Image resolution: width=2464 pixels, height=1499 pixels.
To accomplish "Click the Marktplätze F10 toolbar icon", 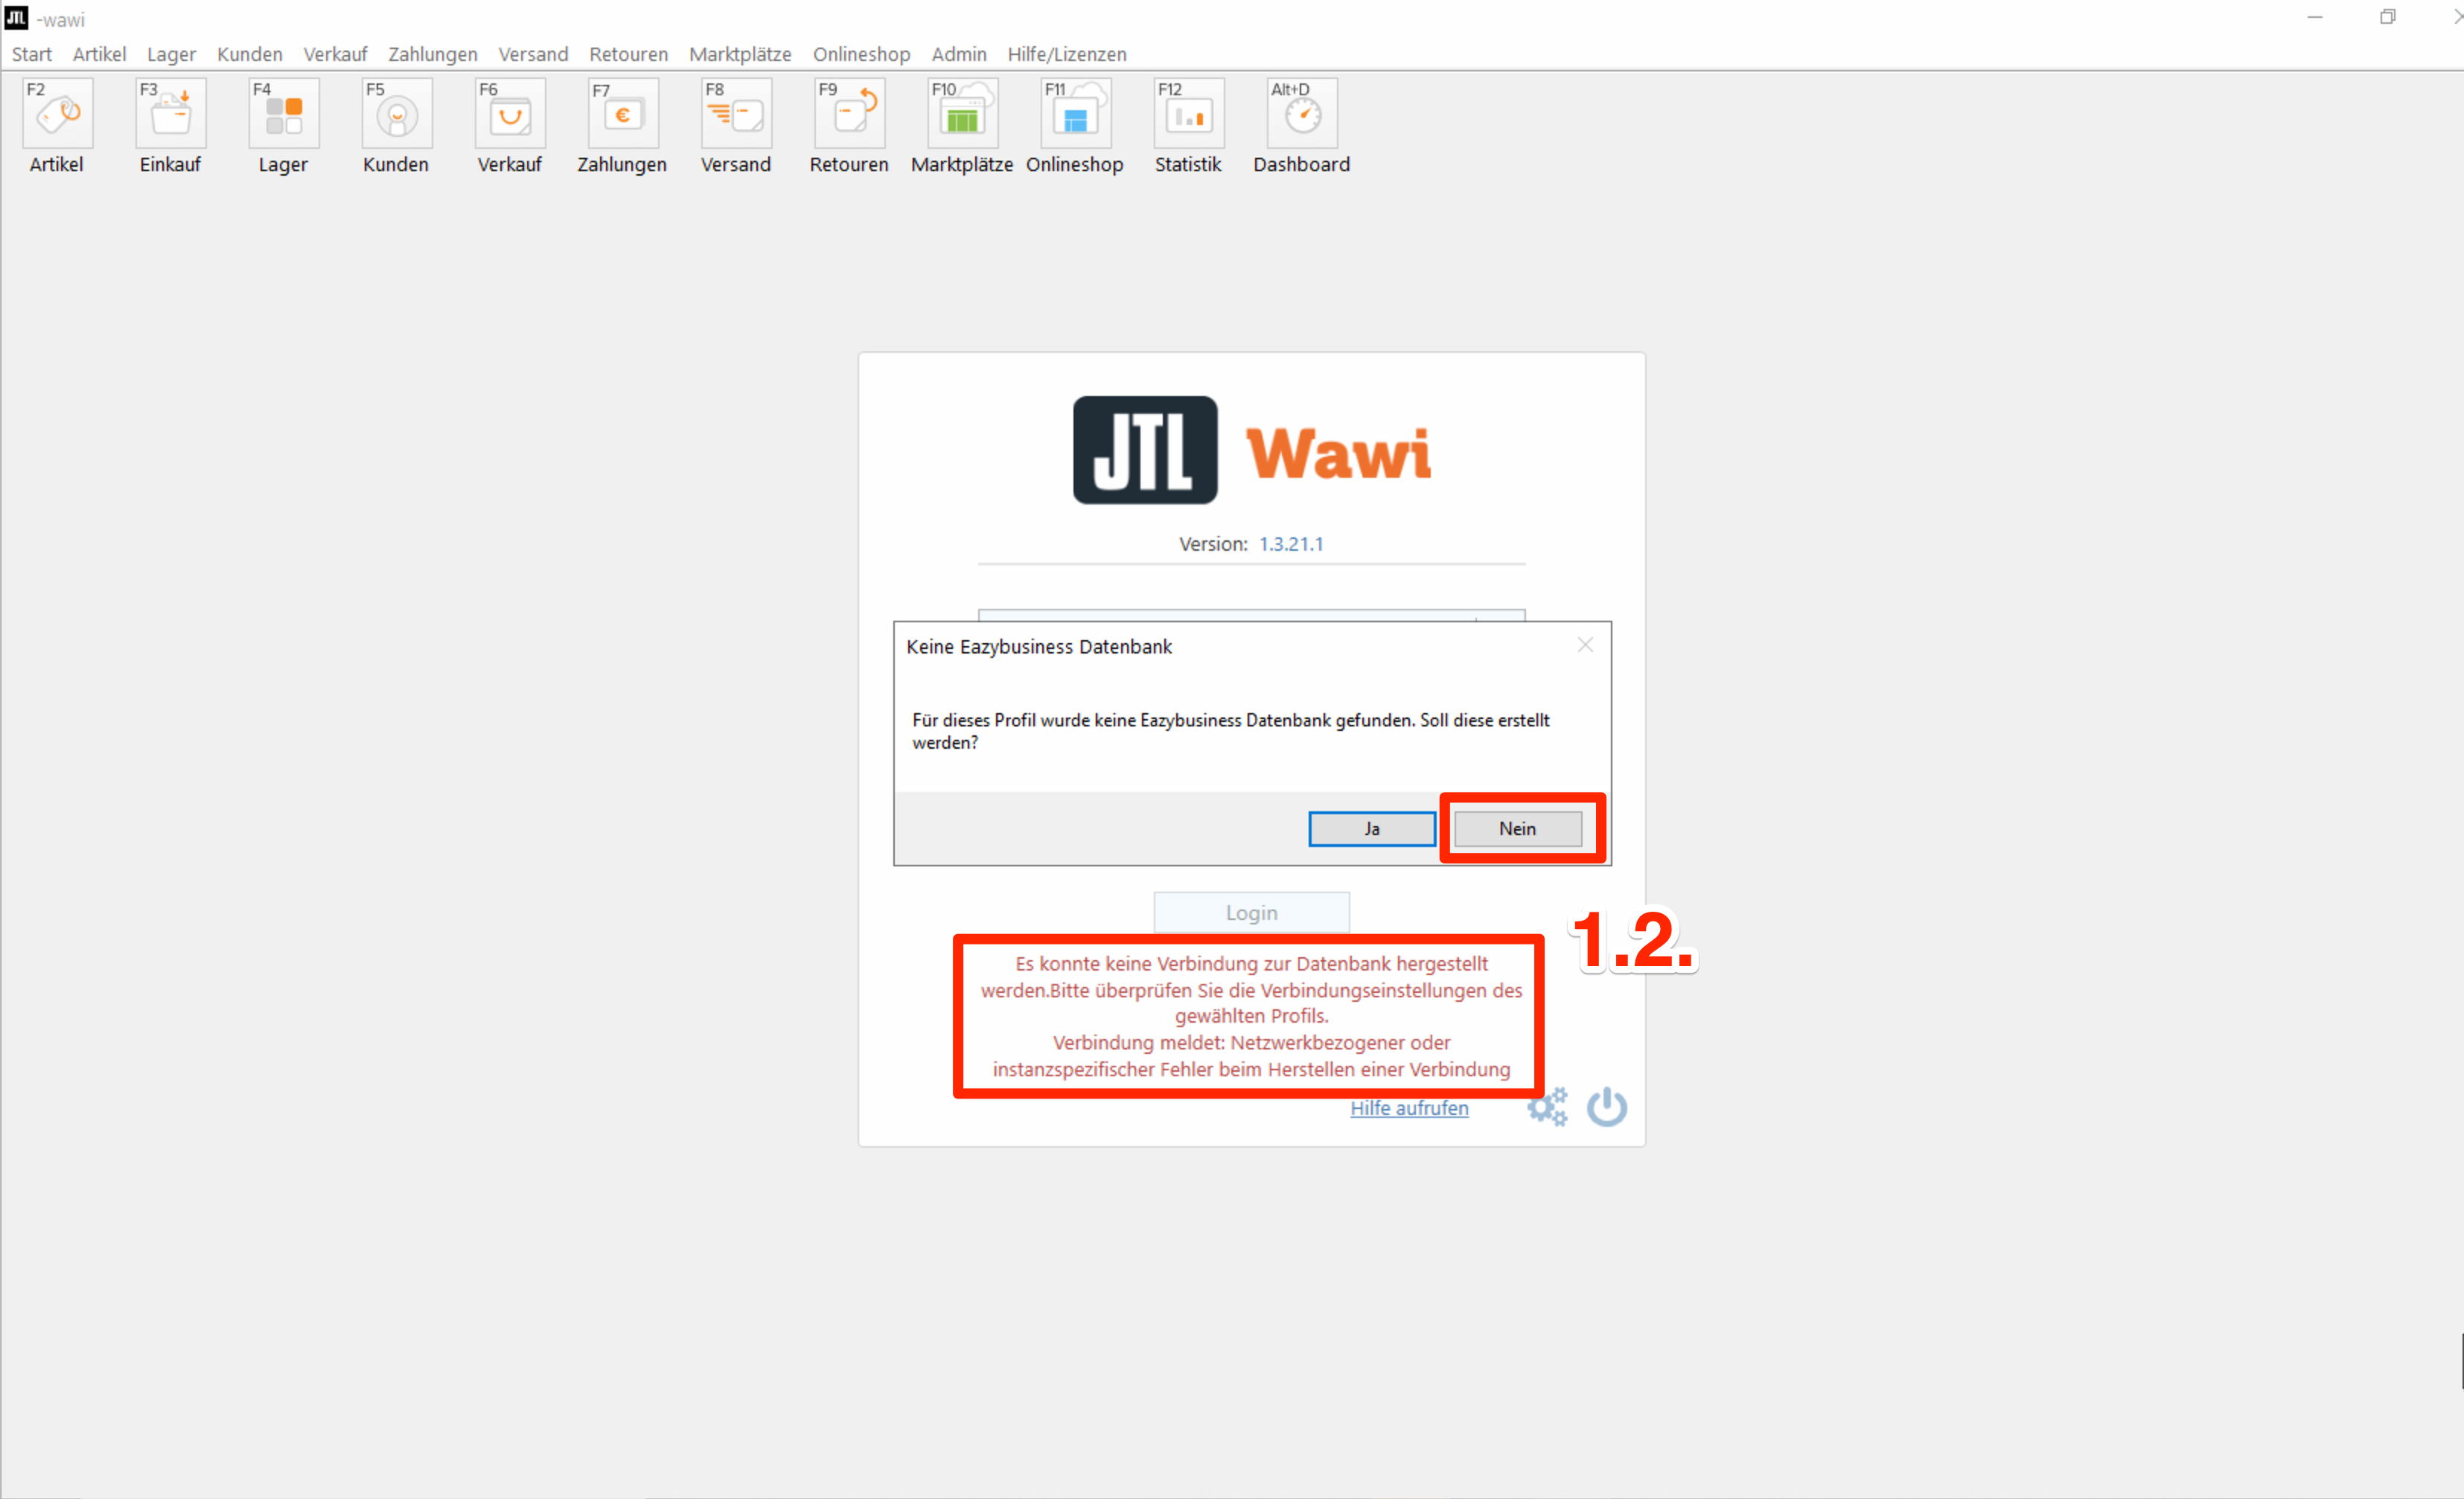I will click(962, 115).
